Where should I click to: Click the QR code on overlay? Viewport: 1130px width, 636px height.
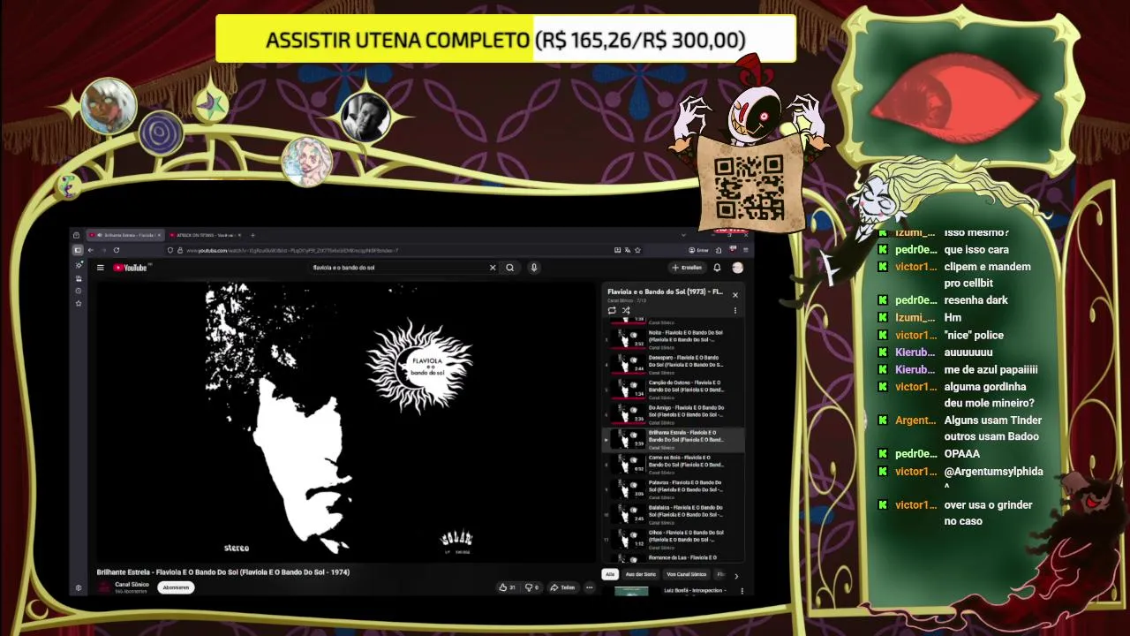pos(749,186)
